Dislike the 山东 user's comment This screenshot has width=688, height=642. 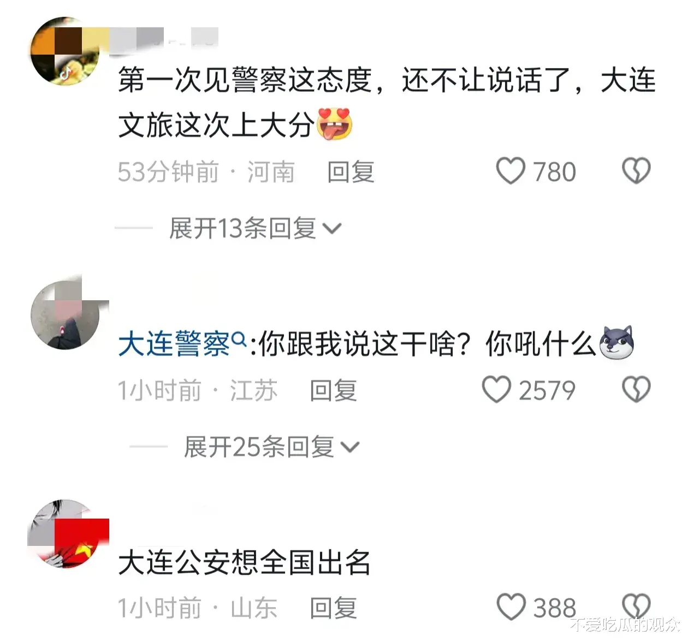[636, 606]
